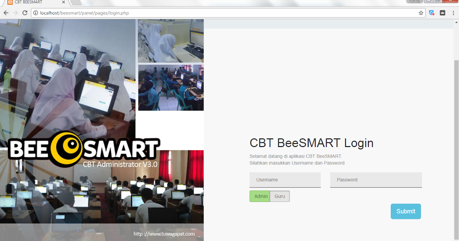Focus the Username input field

click(285, 180)
